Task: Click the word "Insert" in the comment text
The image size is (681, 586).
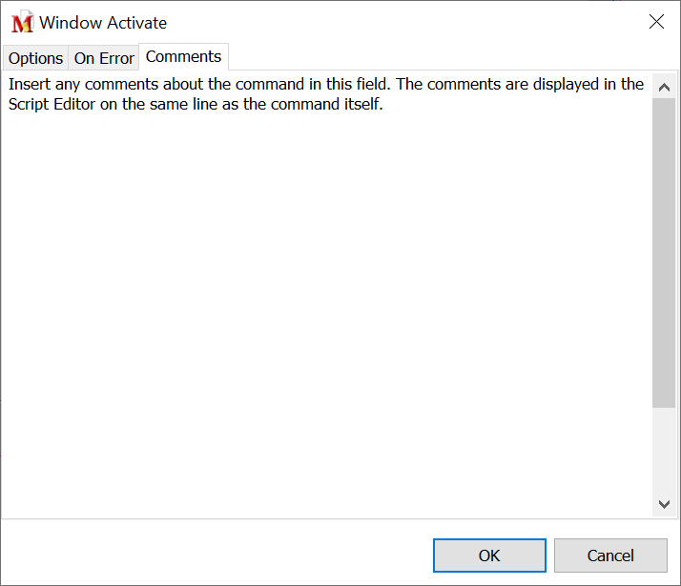Action: [31, 84]
